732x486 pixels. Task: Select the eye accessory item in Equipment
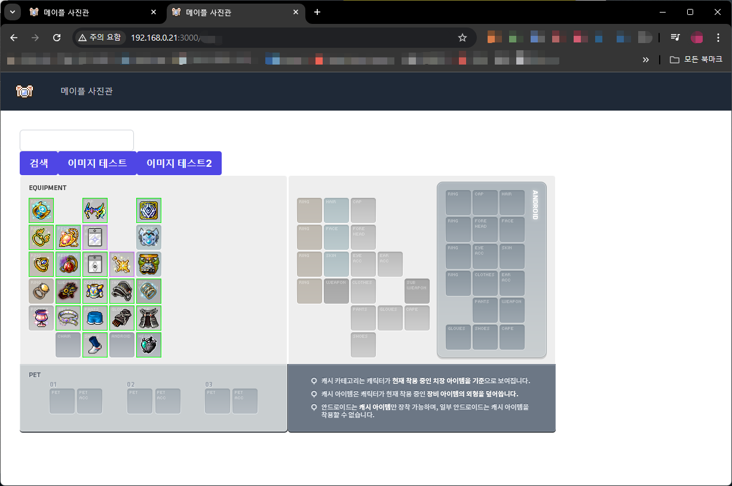coord(95,264)
